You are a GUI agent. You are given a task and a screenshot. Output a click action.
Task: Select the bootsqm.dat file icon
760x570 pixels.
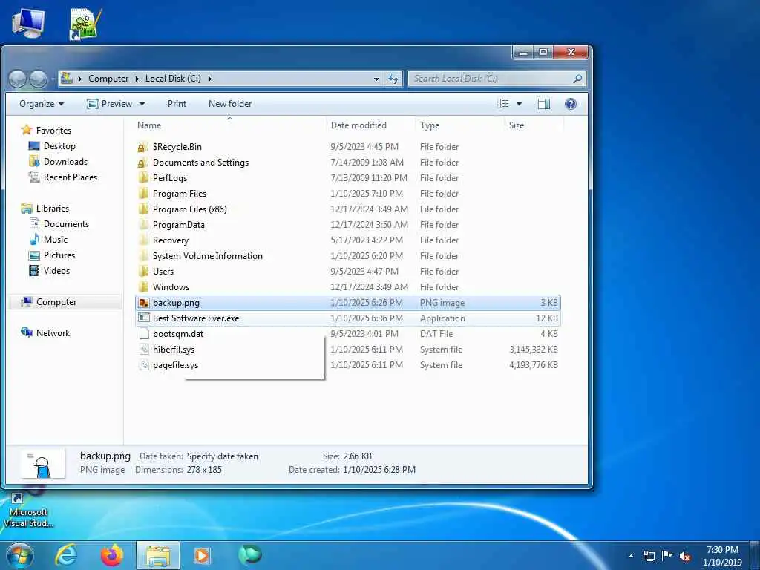[143, 333]
